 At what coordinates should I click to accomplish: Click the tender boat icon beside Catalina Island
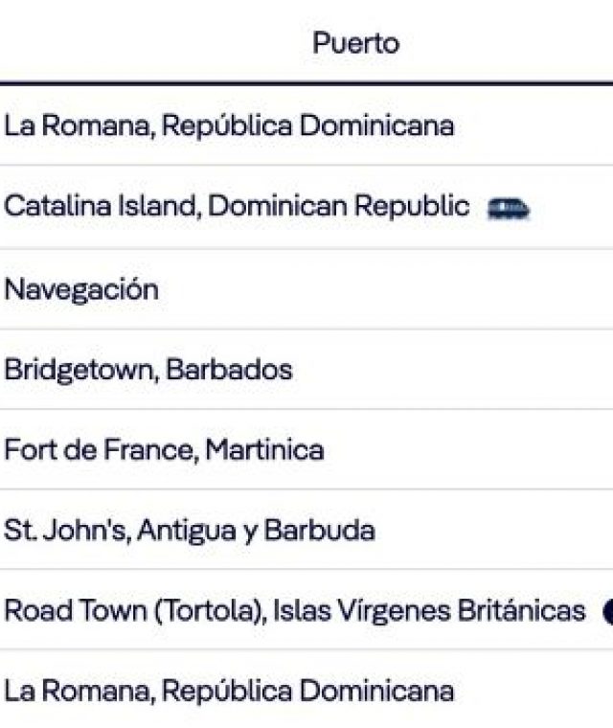[508, 207]
